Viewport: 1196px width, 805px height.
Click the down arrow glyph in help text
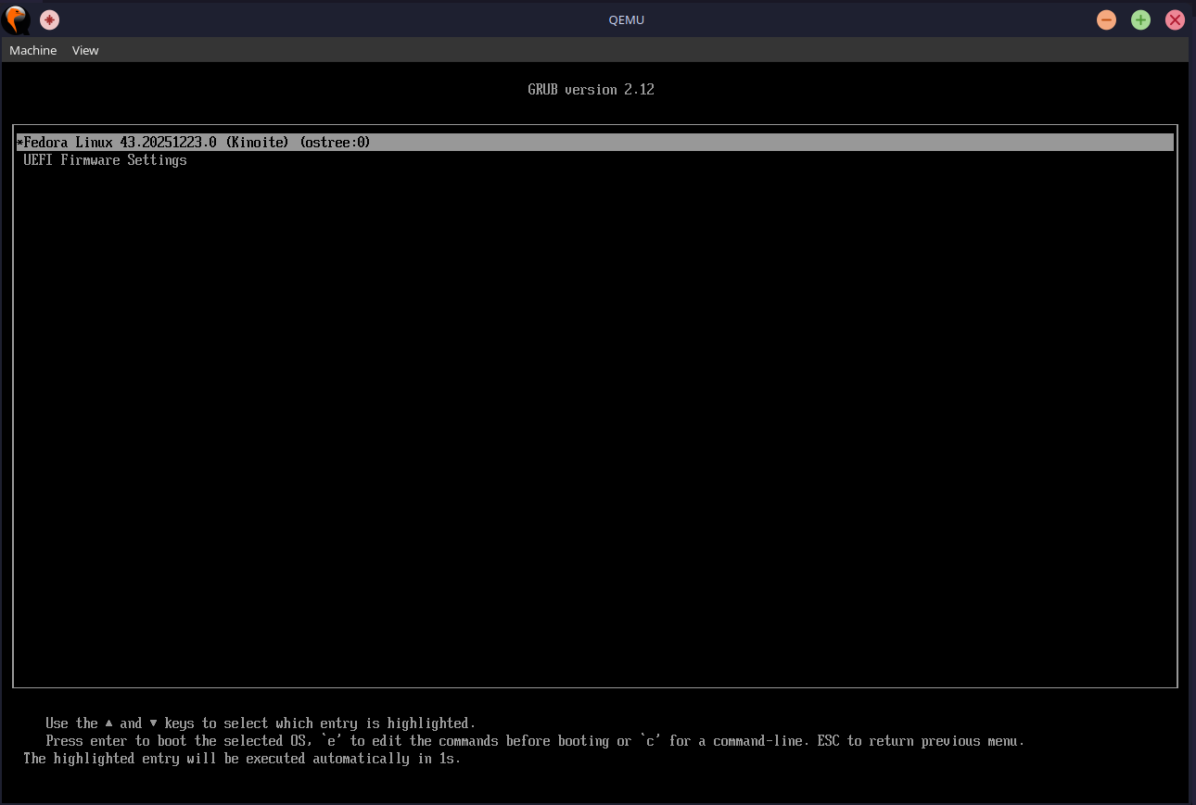point(153,723)
